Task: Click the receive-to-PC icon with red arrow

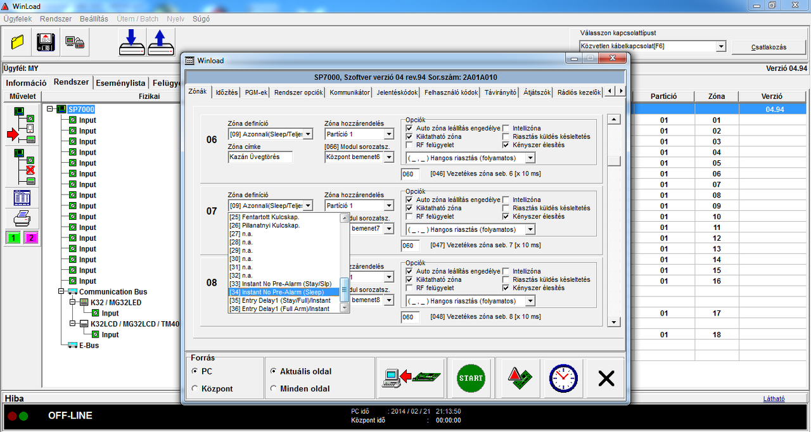Action: pyautogui.click(x=411, y=378)
